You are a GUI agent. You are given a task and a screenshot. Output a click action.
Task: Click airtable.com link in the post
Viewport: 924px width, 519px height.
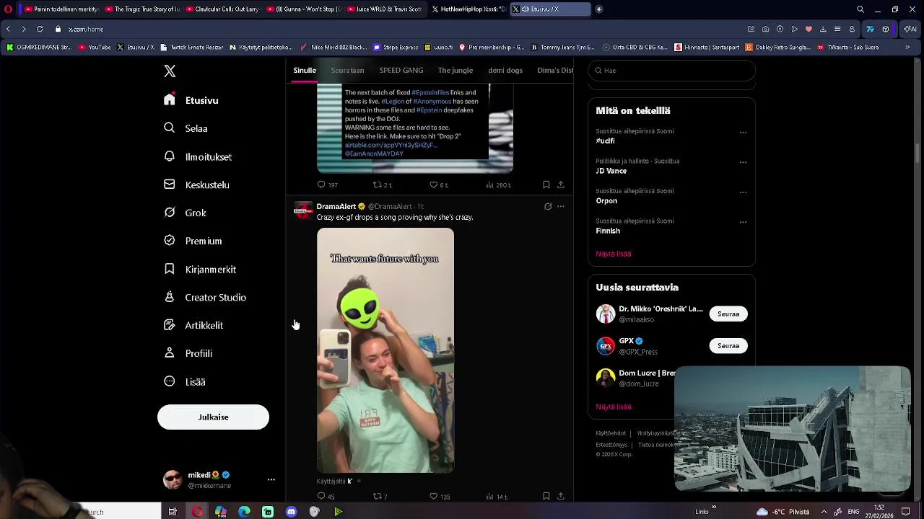point(391,145)
